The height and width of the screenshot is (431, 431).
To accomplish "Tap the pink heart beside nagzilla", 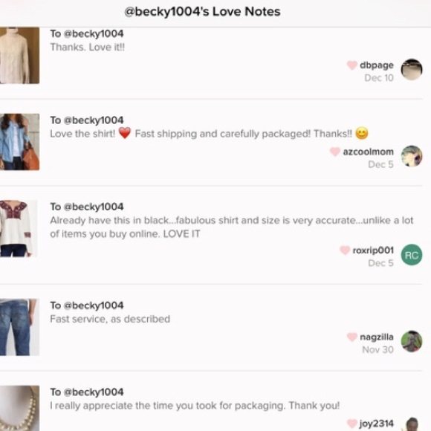I will point(351,337).
